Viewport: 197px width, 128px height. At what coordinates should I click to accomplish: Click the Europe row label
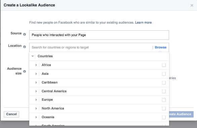click(x=47, y=100)
